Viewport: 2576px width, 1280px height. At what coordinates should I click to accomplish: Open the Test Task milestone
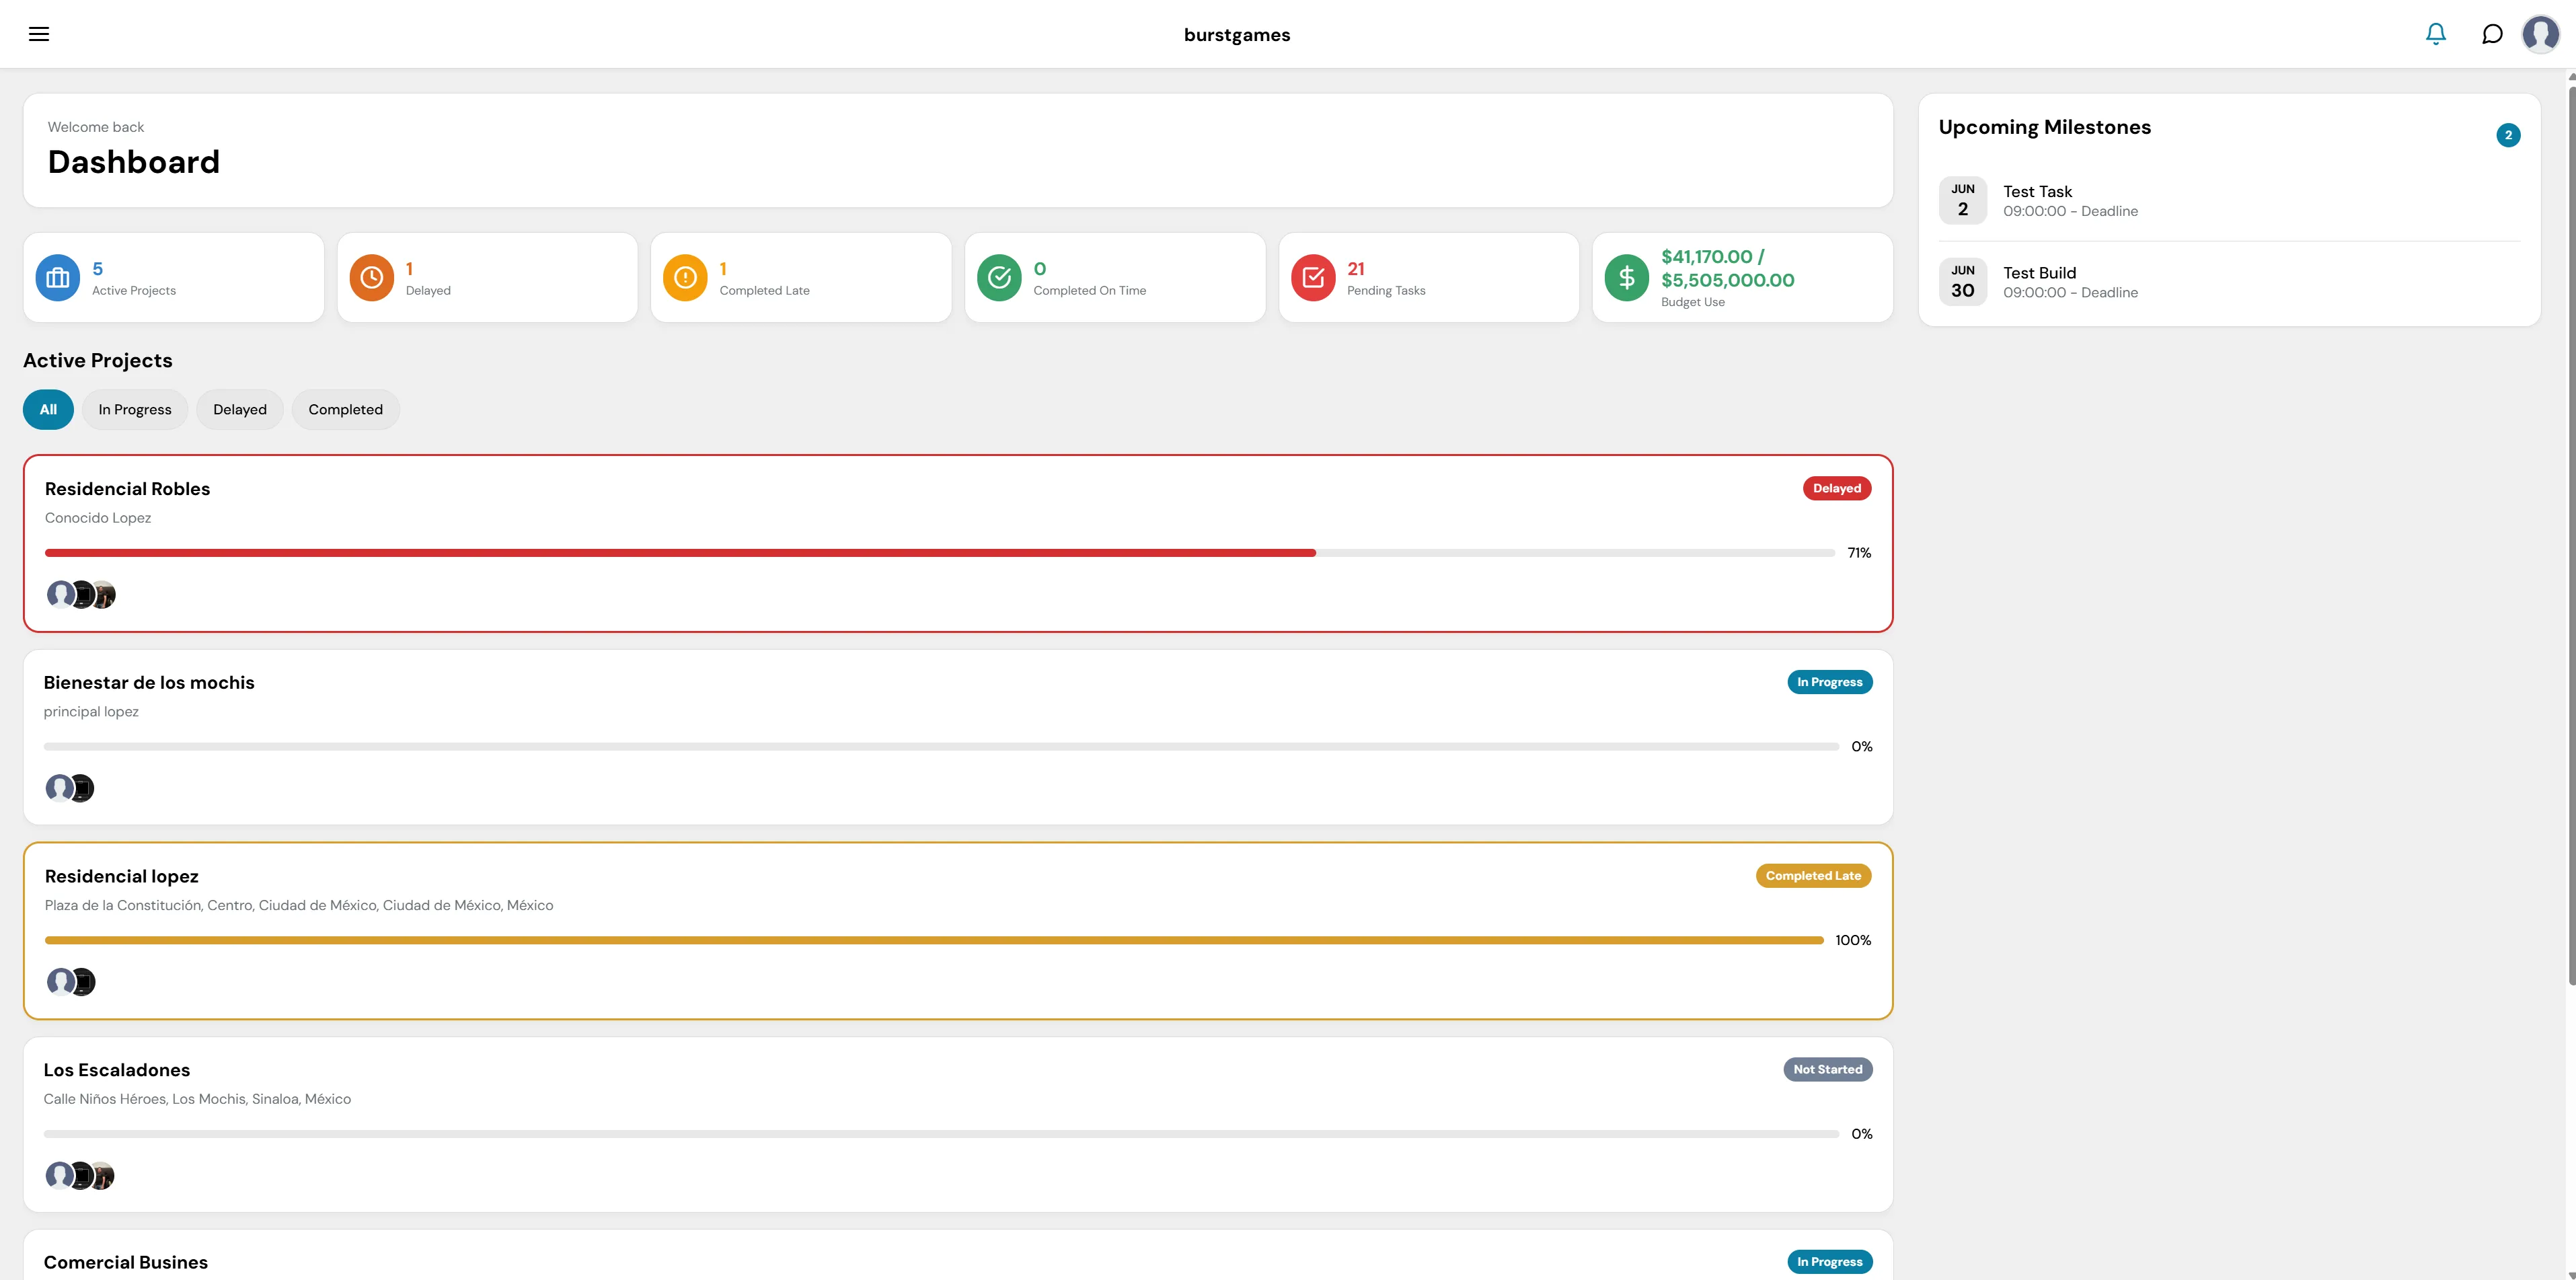point(2229,201)
